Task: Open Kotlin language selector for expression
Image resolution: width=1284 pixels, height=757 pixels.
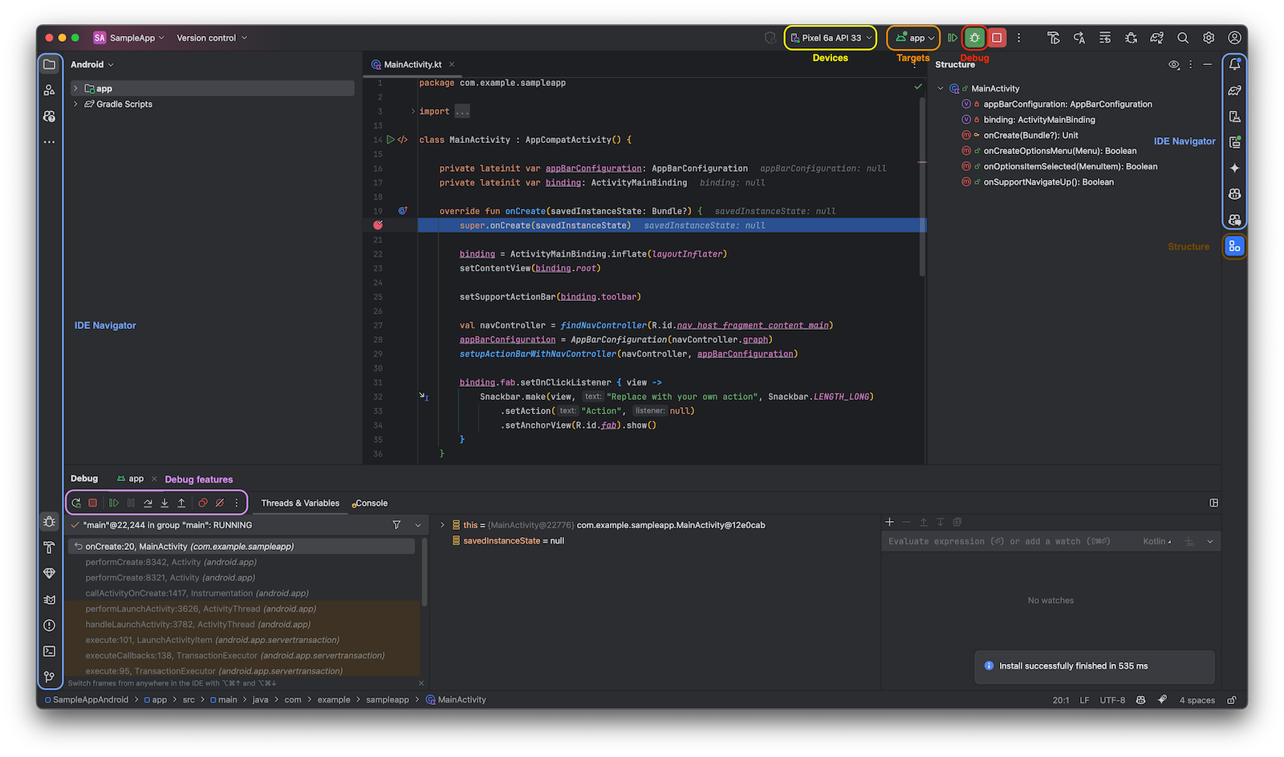Action: click(1156, 542)
